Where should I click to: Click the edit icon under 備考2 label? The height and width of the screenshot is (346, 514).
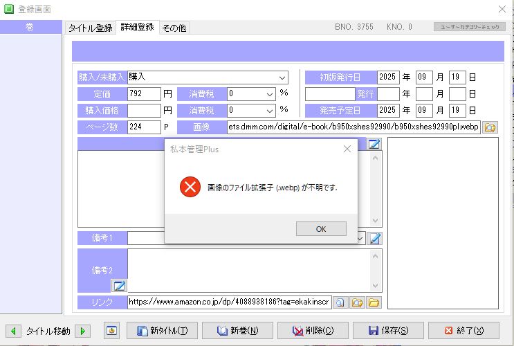coord(118,285)
